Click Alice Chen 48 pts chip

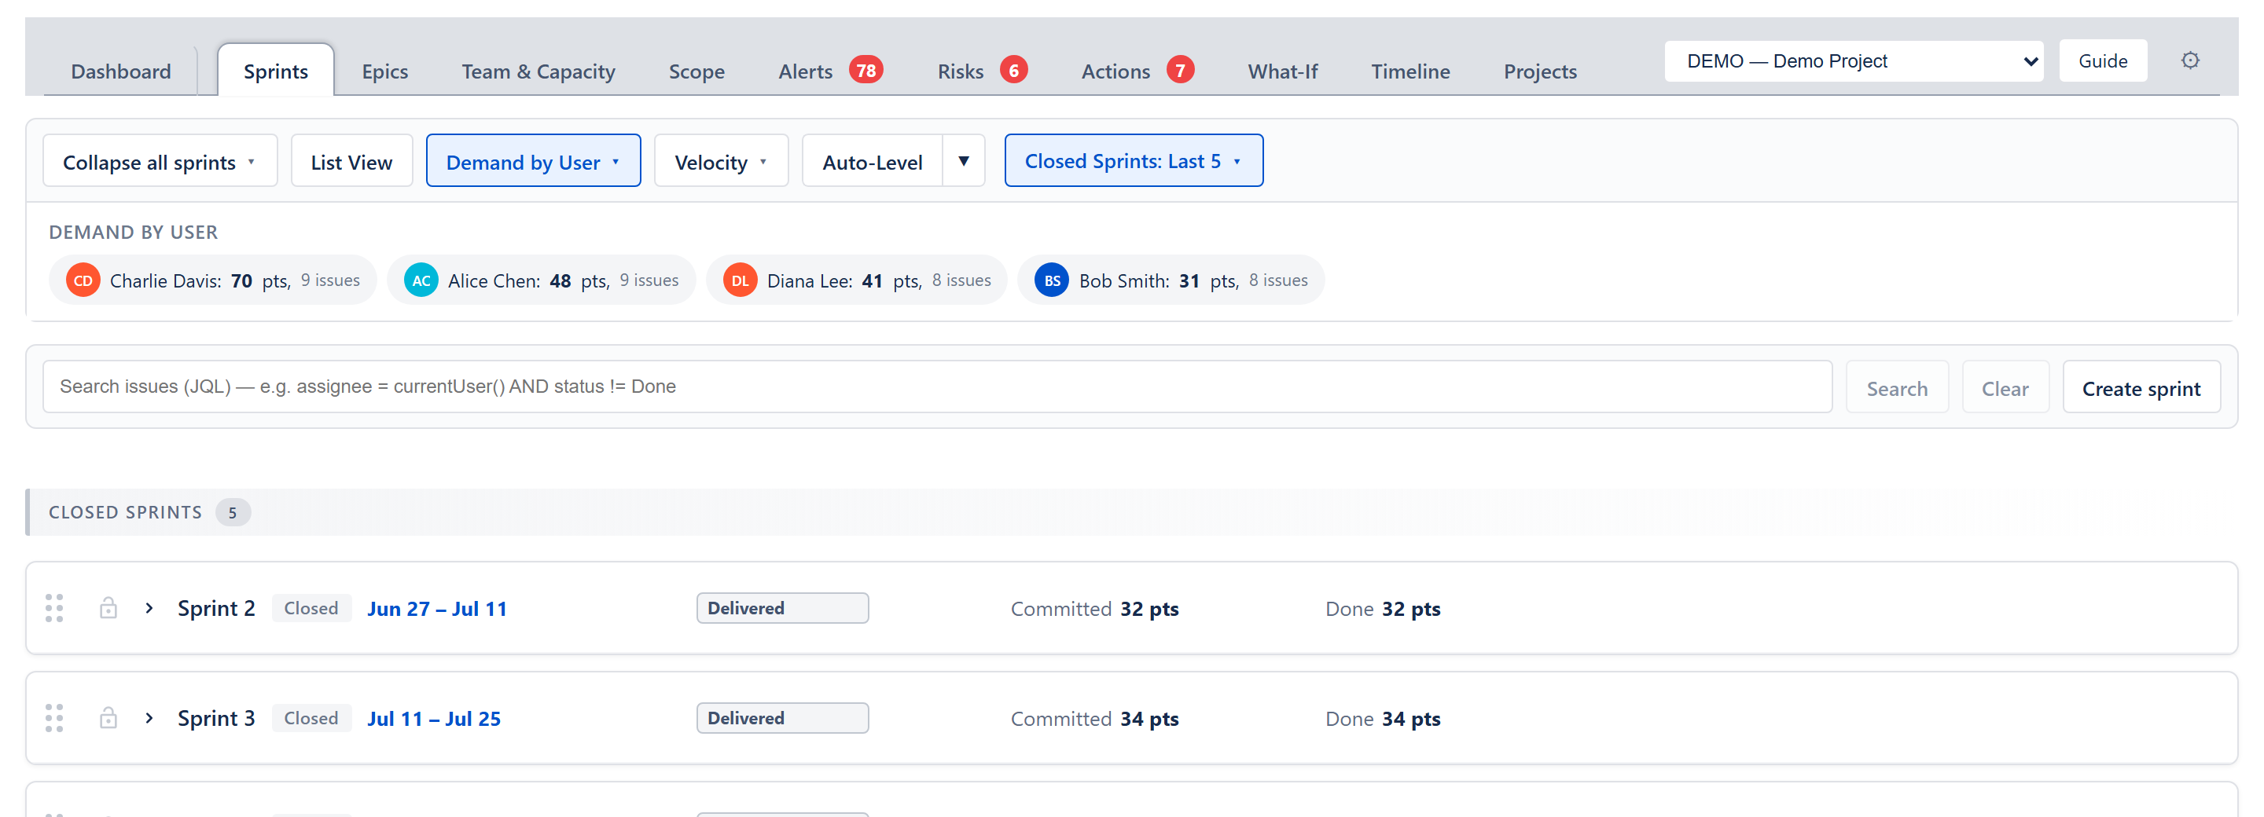(x=542, y=280)
